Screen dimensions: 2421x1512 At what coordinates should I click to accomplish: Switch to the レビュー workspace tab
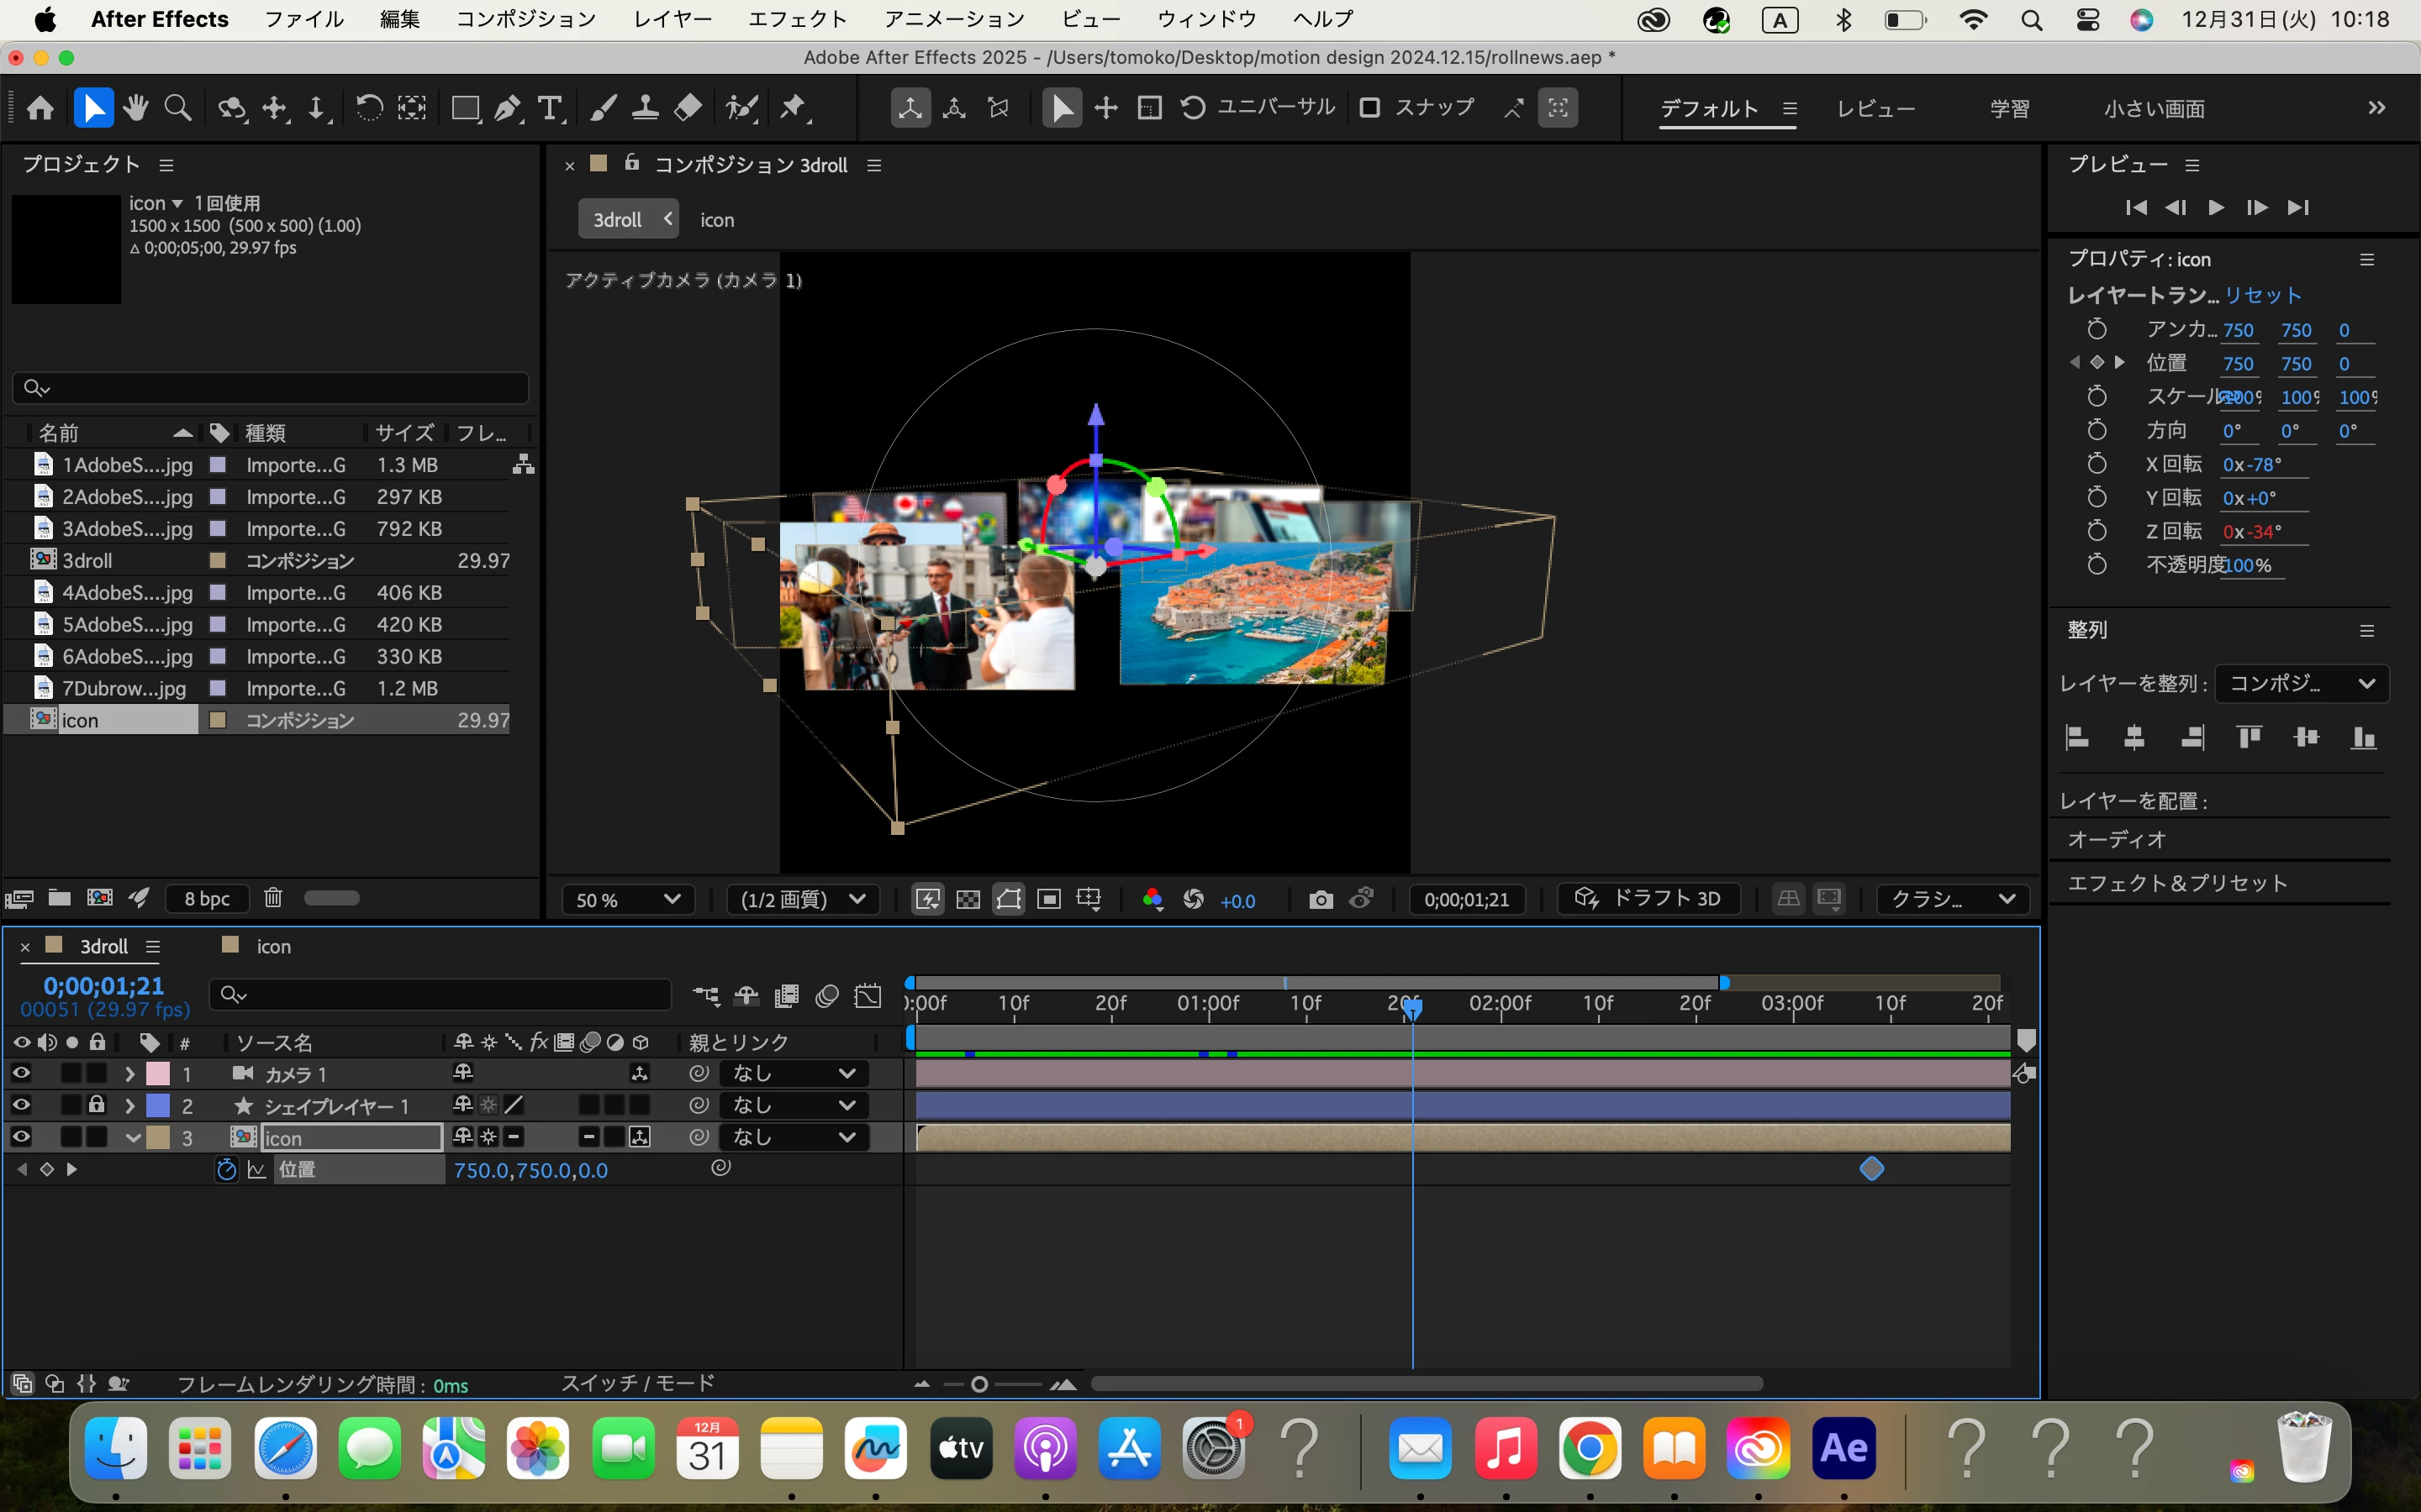coord(1875,108)
